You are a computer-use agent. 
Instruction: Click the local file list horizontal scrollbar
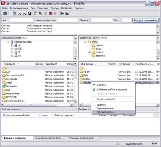37,105
